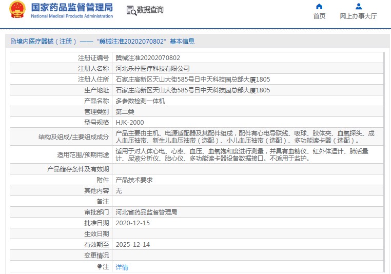
Task: Click the lightbulb icon beside 注
Action: pos(100,266)
